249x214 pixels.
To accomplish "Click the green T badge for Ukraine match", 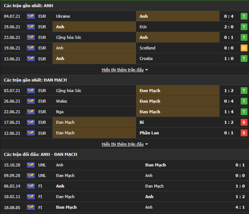I will (244, 16).
